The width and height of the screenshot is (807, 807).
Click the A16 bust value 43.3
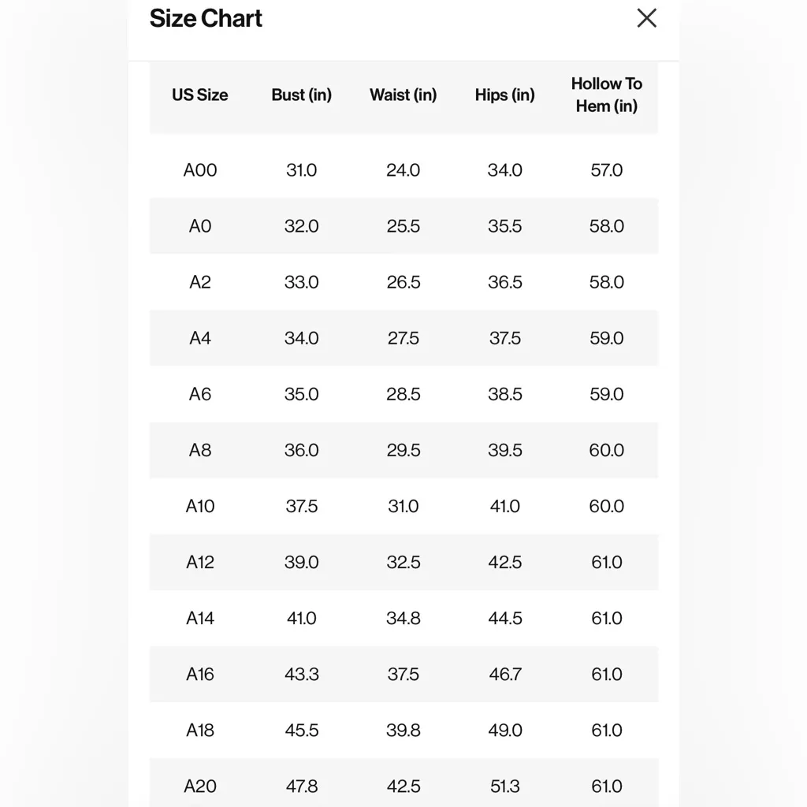pyautogui.click(x=301, y=674)
